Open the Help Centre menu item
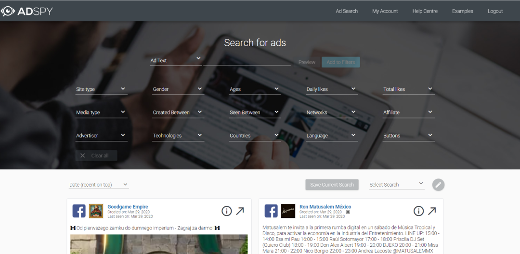The width and height of the screenshot is (520, 254). click(x=425, y=11)
